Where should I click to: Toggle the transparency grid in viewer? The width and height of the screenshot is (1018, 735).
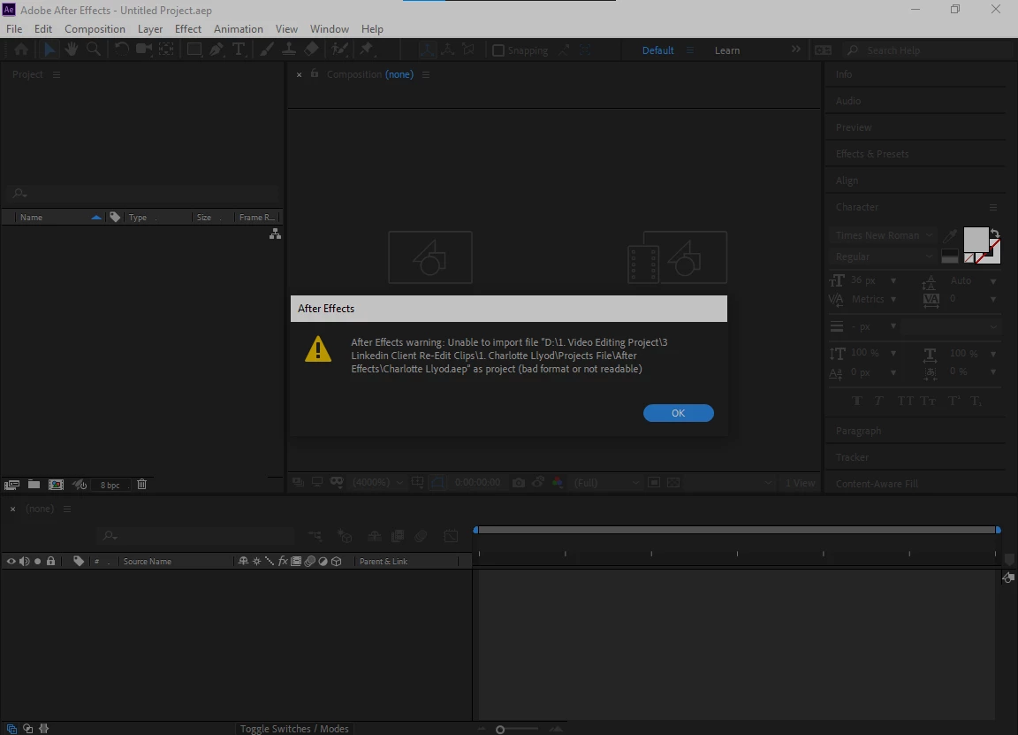click(x=673, y=482)
